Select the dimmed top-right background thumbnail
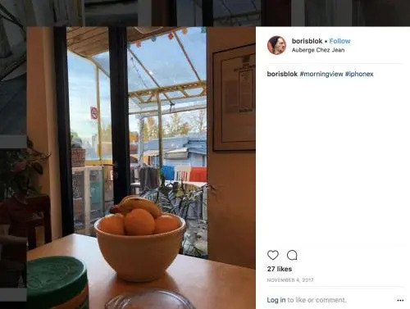The height and width of the screenshot is (309, 410). pyautogui.click(x=353, y=13)
